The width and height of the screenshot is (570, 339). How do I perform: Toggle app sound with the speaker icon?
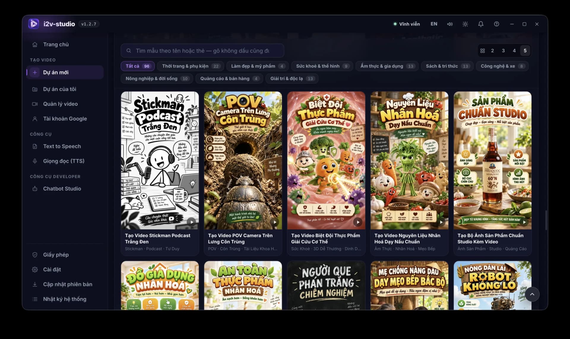450,24
